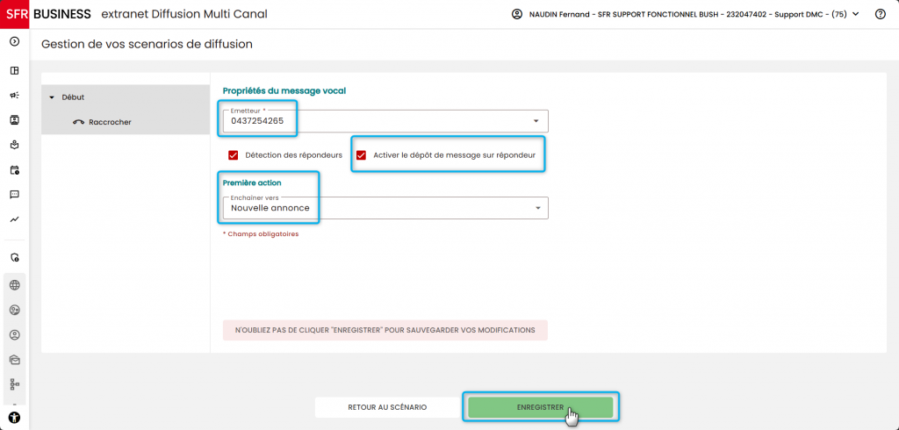Uncheck Activer le dépôt de message sur répondeur
Screen dimensions: 899x430
[x=361, y=154]
